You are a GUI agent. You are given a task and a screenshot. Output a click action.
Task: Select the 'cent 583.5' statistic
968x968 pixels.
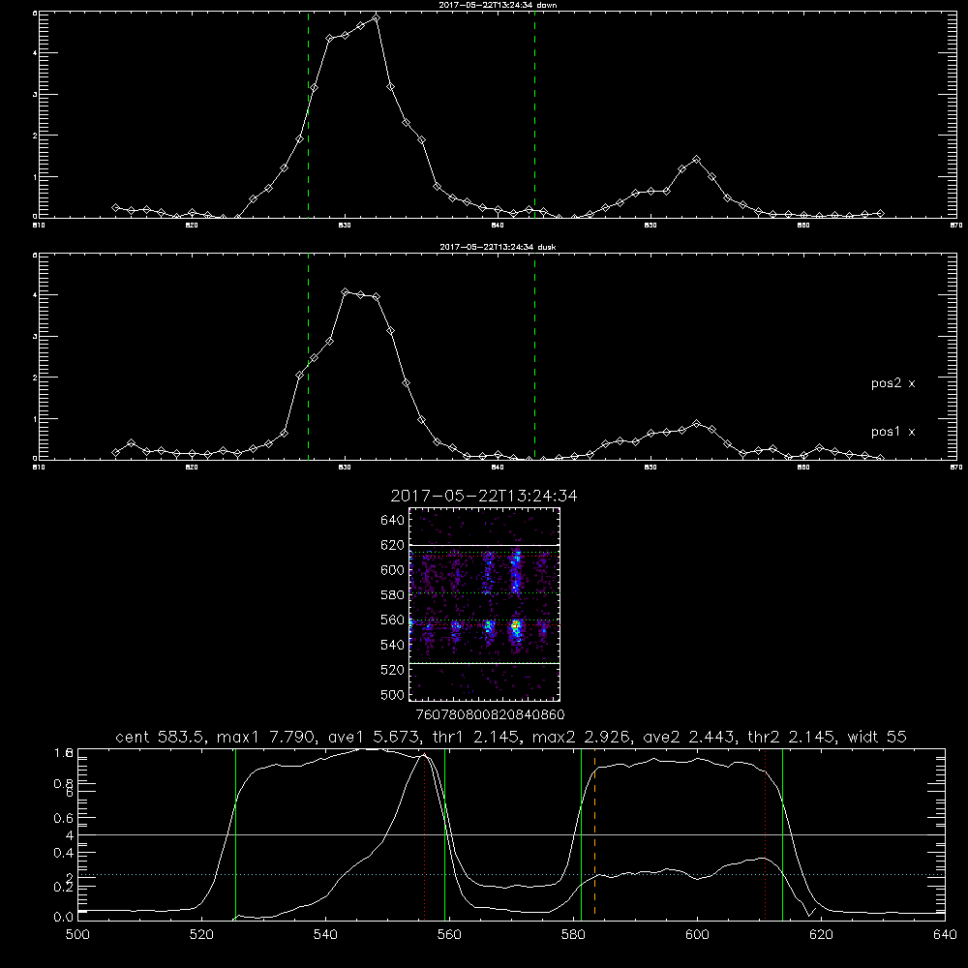[x=161, y=737]
